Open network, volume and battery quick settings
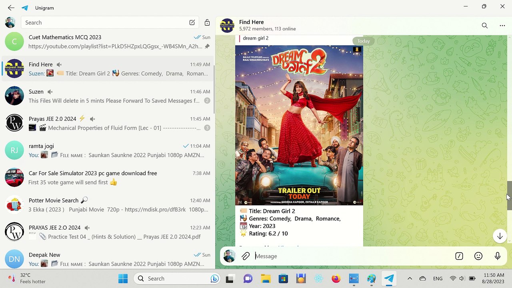This screenshot has height=288, width=512. coord(462,278)
